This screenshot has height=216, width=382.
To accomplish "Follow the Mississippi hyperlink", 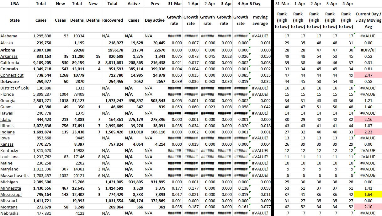I will tap(11, 195).
